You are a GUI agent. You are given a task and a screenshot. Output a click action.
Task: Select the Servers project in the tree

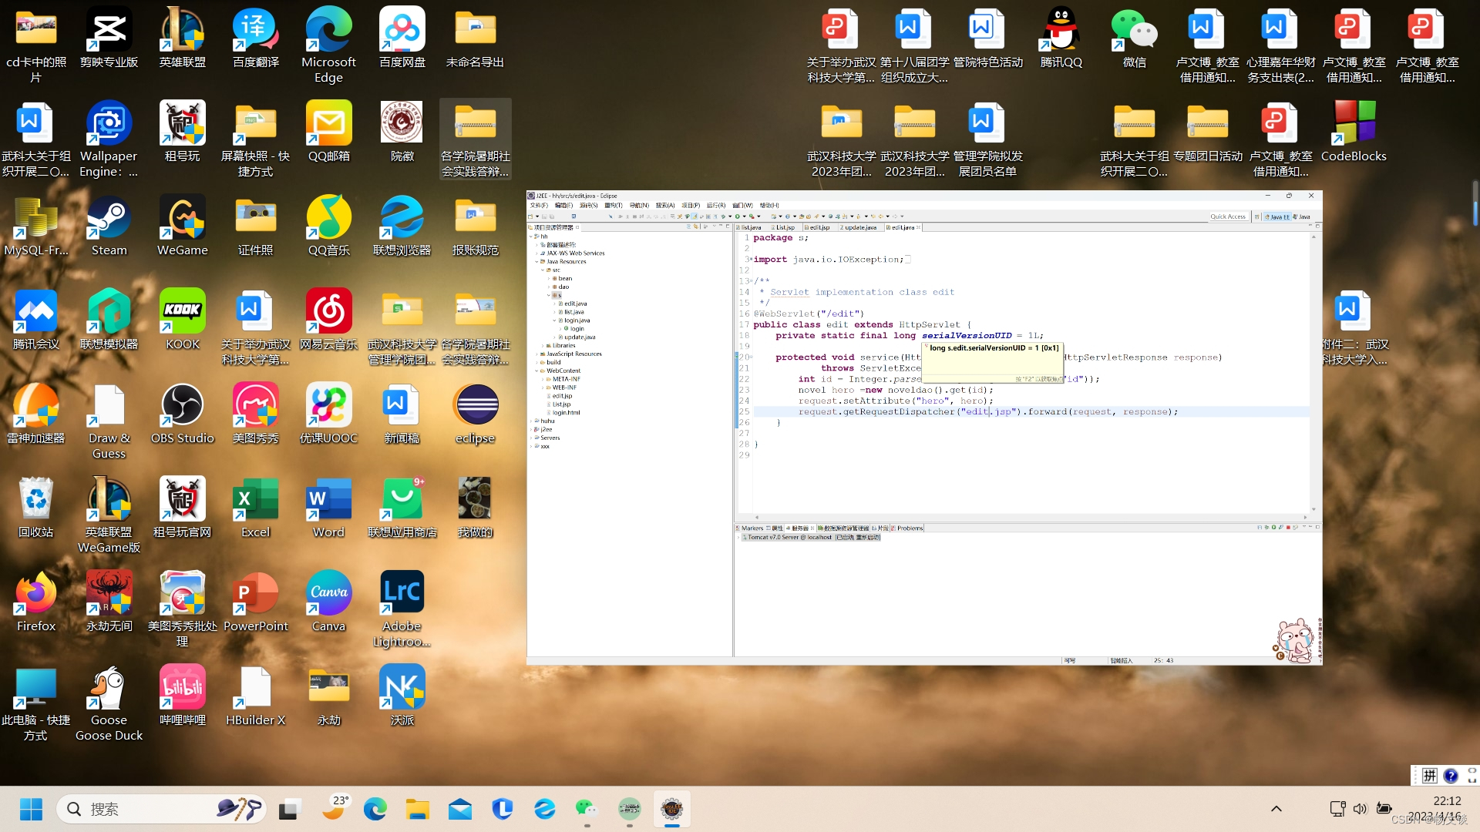(549, 438)
